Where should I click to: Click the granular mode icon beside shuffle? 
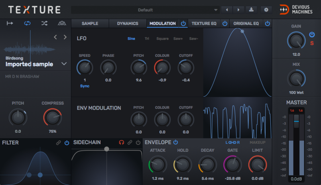[x=61, y=23]
